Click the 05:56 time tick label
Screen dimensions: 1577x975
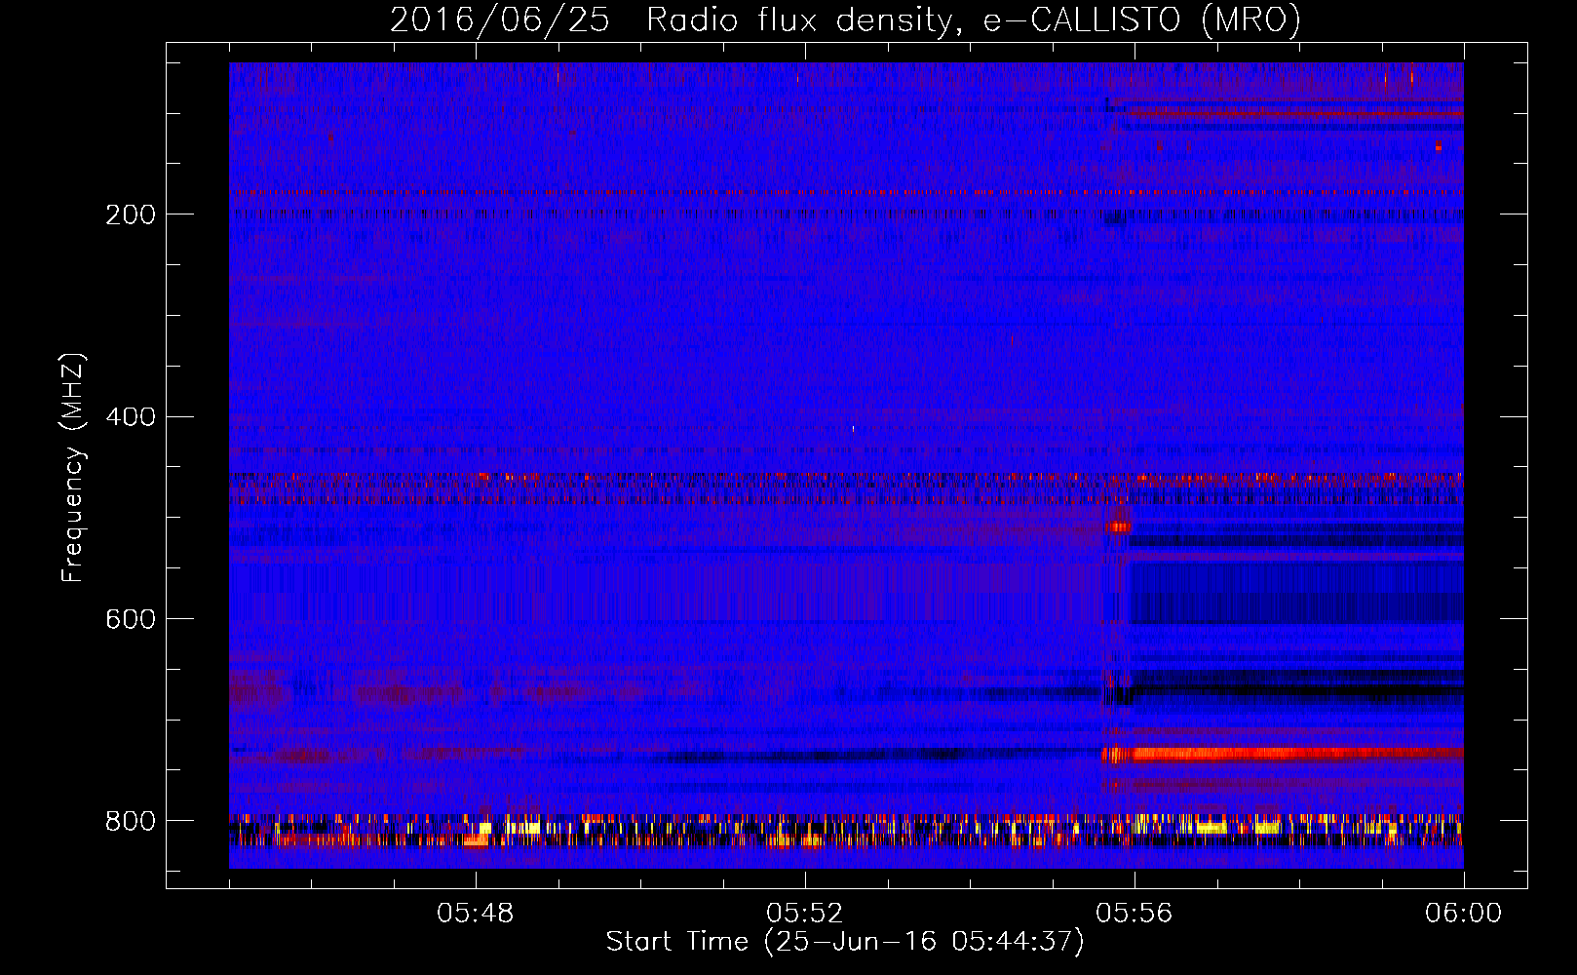coord(1135,914)
